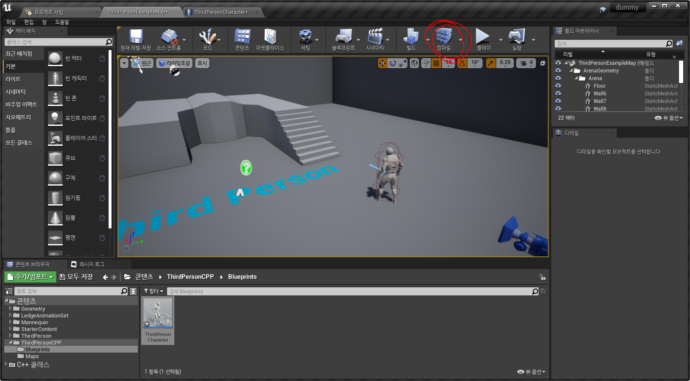The width and height of the screenshot is (690, 381).
Task: Open the Marketplace (마켓플레이스) toolbar icon
Action: pos(270,39)
